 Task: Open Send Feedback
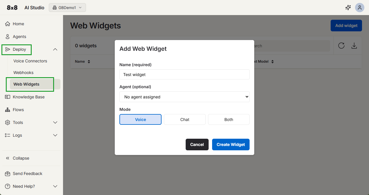tap(28, 174)
